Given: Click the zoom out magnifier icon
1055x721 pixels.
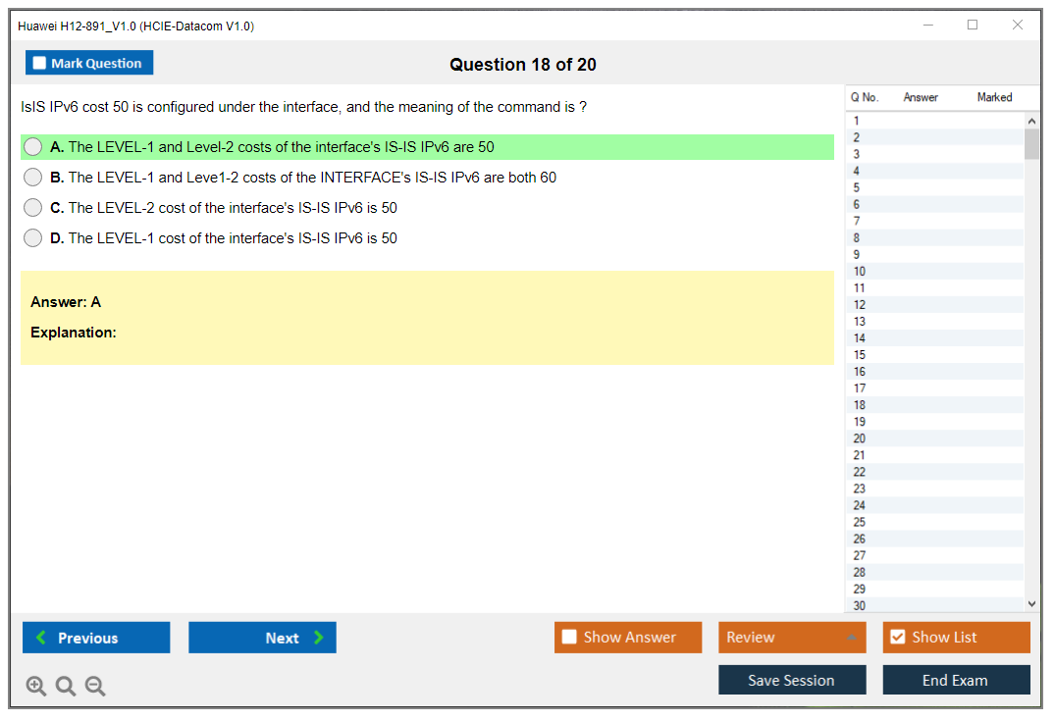Looking at the screenshot, I should pos(95,687).
